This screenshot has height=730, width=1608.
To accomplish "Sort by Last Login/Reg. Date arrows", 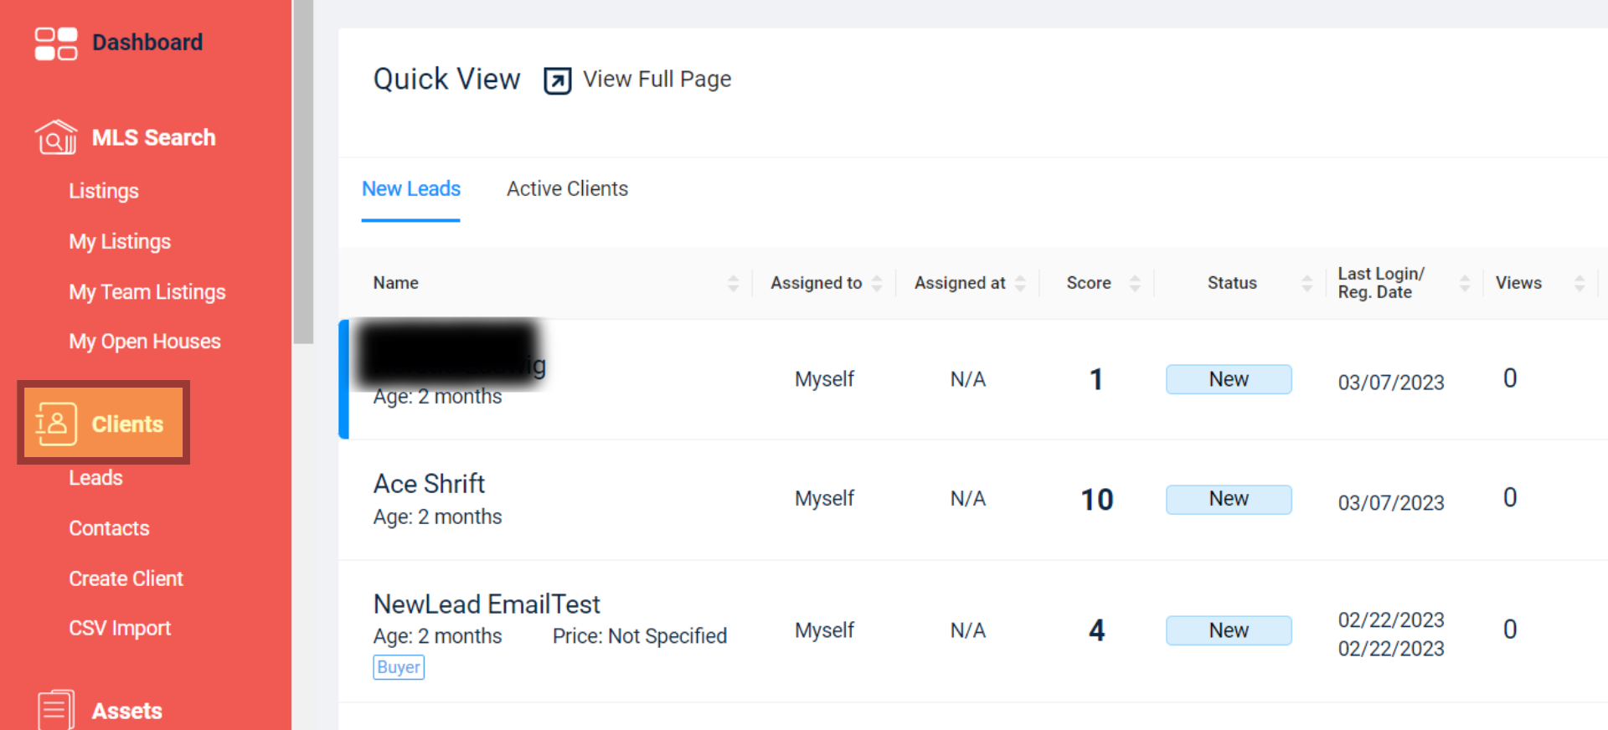I will (x=1465, y=283).
